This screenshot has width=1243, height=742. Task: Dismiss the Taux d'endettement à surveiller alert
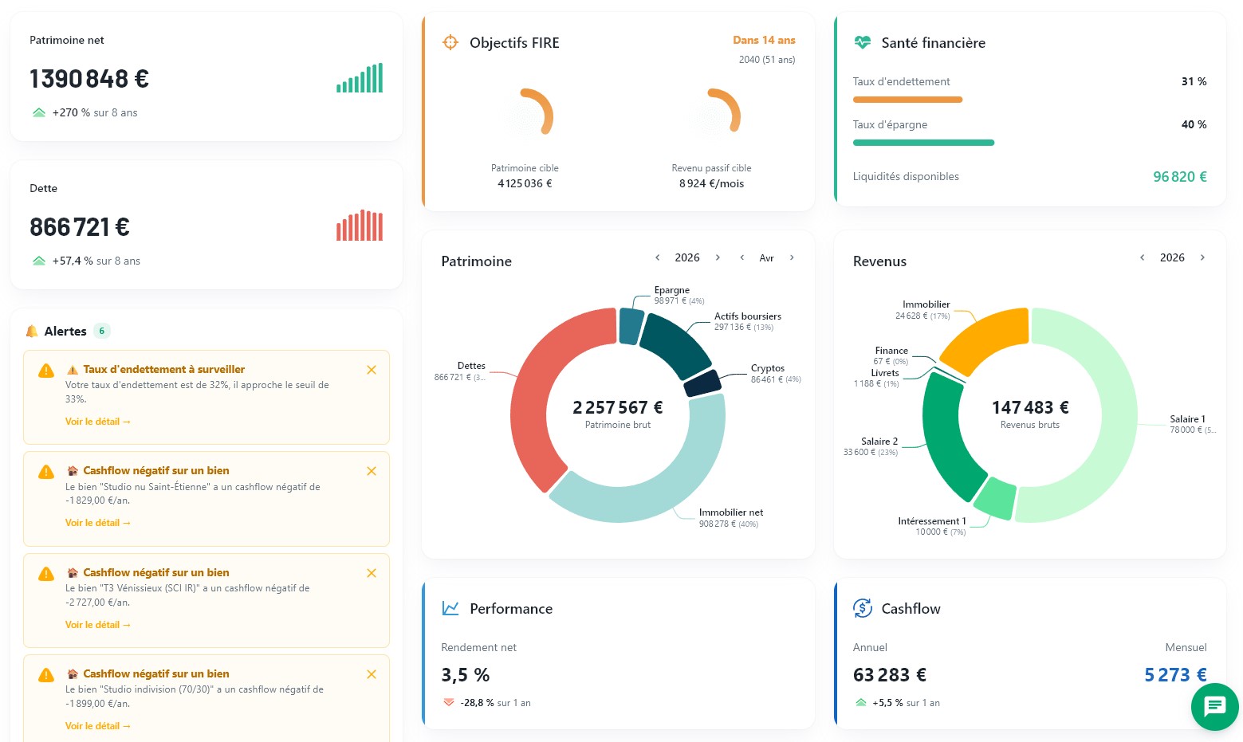[x=372, y=370]
